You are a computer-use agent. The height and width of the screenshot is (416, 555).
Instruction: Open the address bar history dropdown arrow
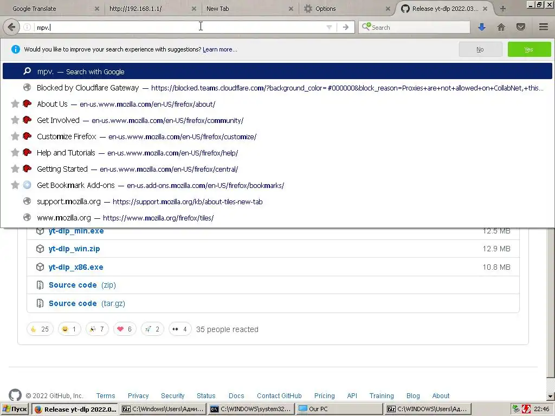click(329, 27)
